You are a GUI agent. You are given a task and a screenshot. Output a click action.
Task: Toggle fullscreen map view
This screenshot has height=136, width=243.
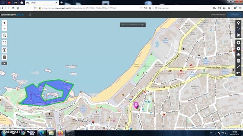(4, 43)
